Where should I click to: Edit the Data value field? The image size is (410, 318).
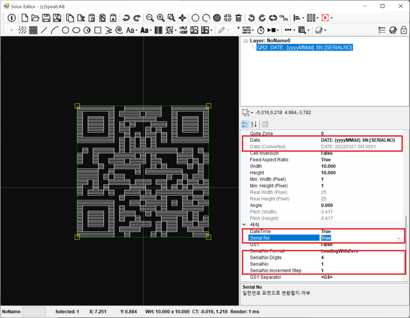pyautogui.click(x=361, y=140)
